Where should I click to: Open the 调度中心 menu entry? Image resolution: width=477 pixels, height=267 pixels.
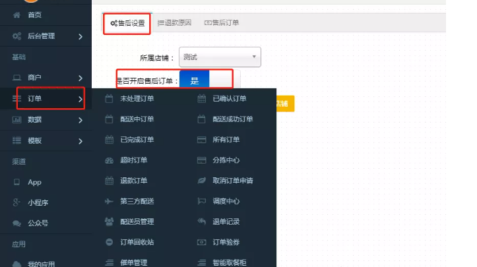[226, 201]
